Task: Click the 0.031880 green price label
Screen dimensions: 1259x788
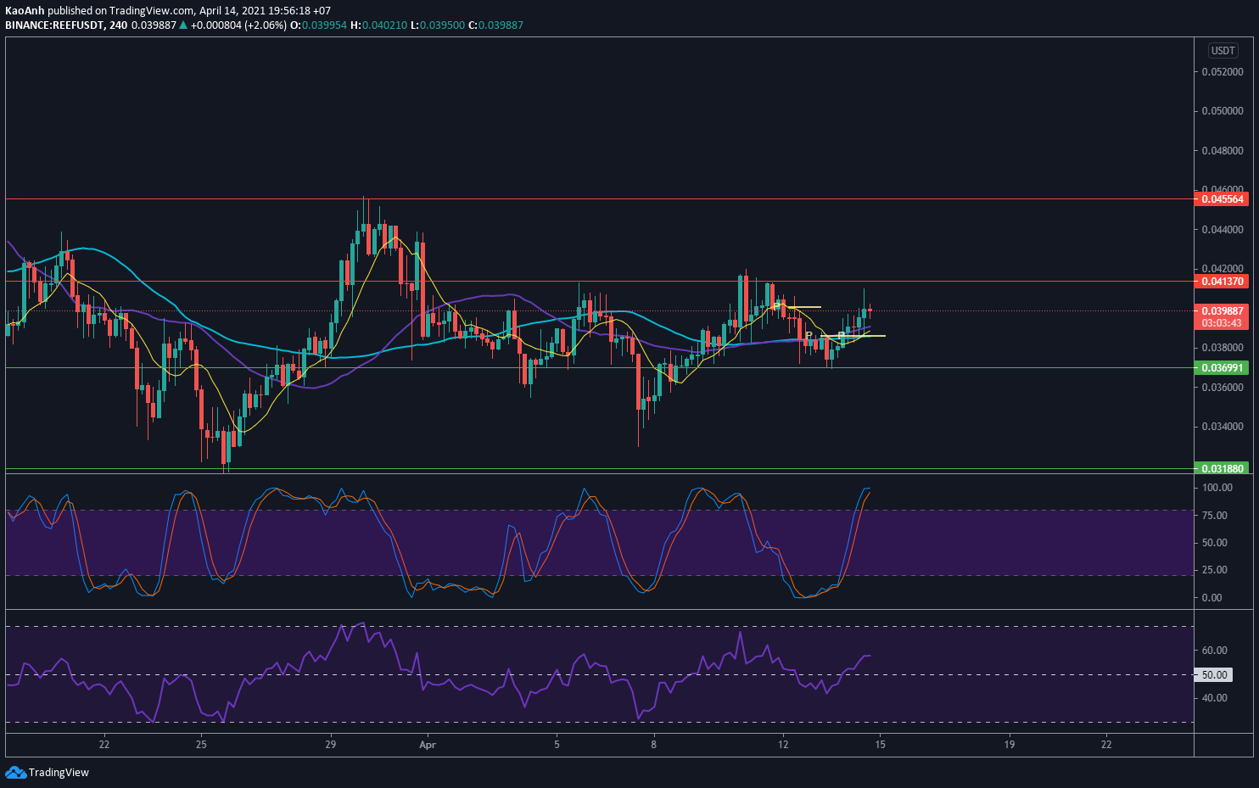Action: [1223, 468]
